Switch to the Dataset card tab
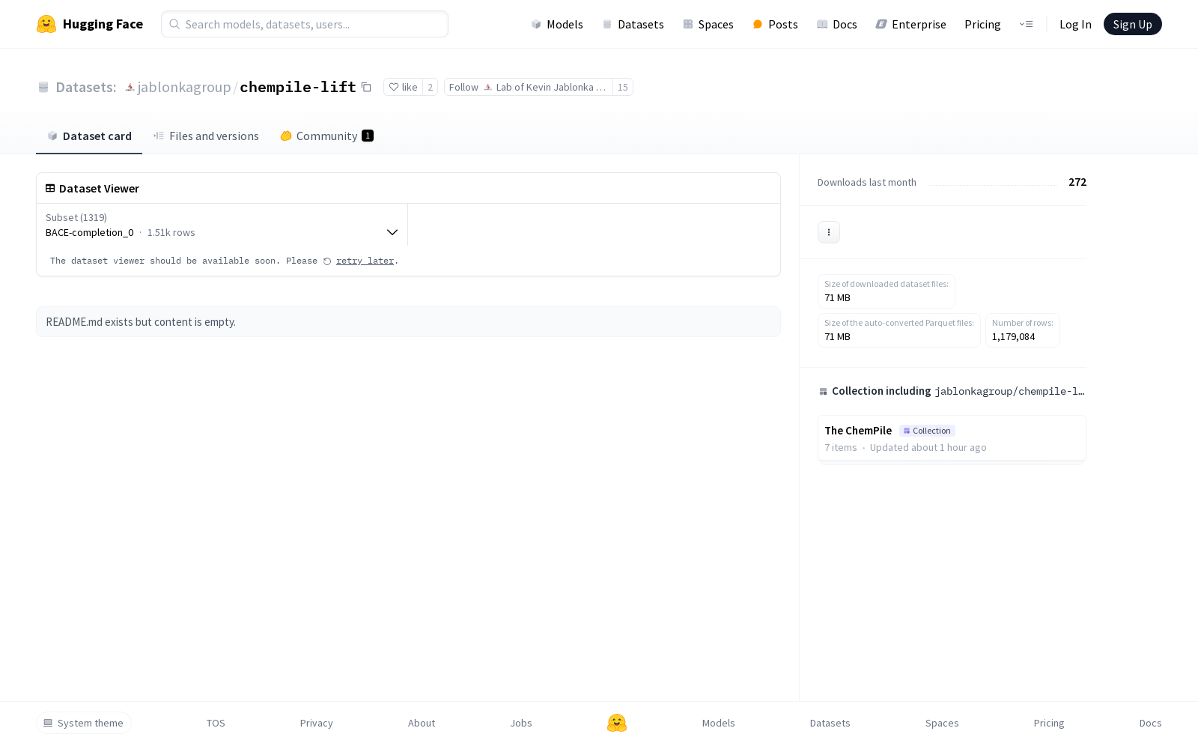1198x749 pixels. point(89,136)
